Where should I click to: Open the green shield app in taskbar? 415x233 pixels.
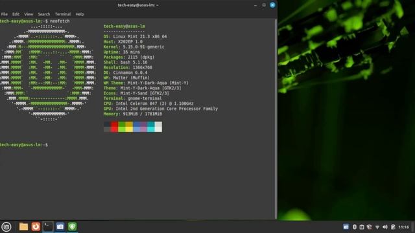(x=72, y=227)
